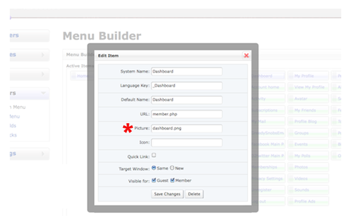The width and height of the screenshot is (351, 224).
Task: Click the icon beside My Profile item
Action: [291, 76]
